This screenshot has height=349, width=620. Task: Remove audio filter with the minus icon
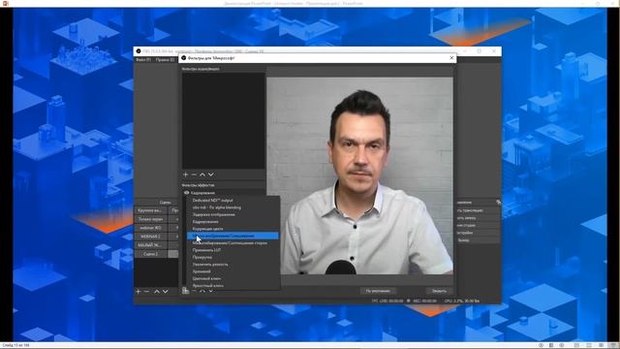[194, 174]
